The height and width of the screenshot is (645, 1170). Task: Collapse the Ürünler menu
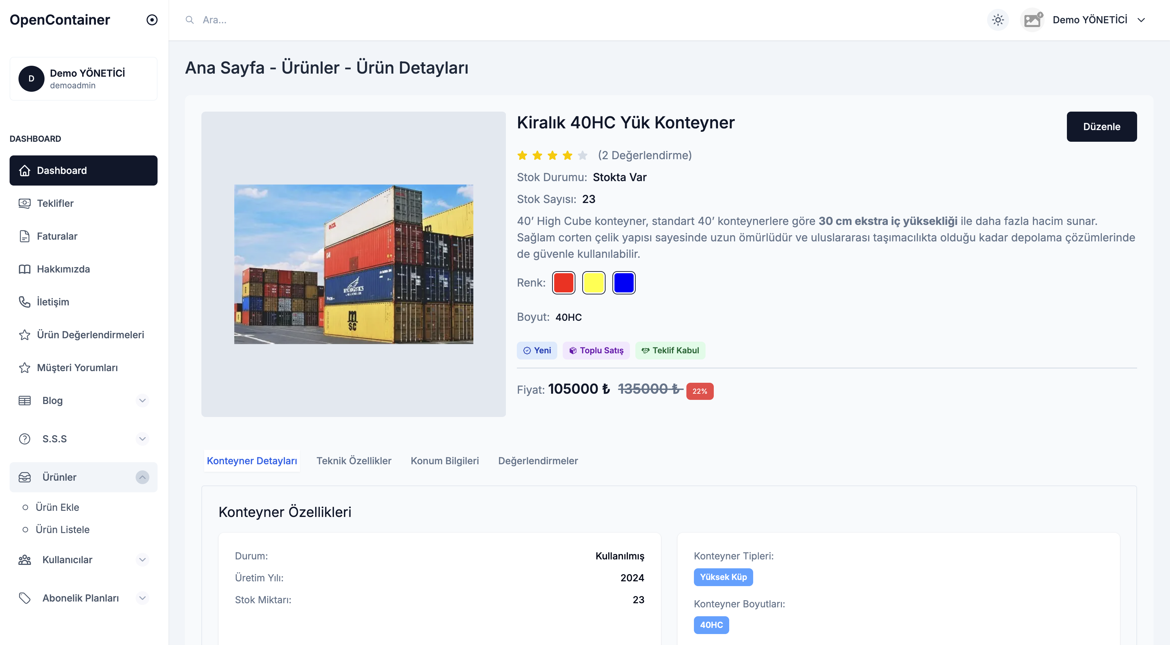[x=142, y=477]
